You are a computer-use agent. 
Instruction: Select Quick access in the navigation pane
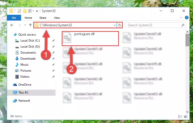point(27,35)
